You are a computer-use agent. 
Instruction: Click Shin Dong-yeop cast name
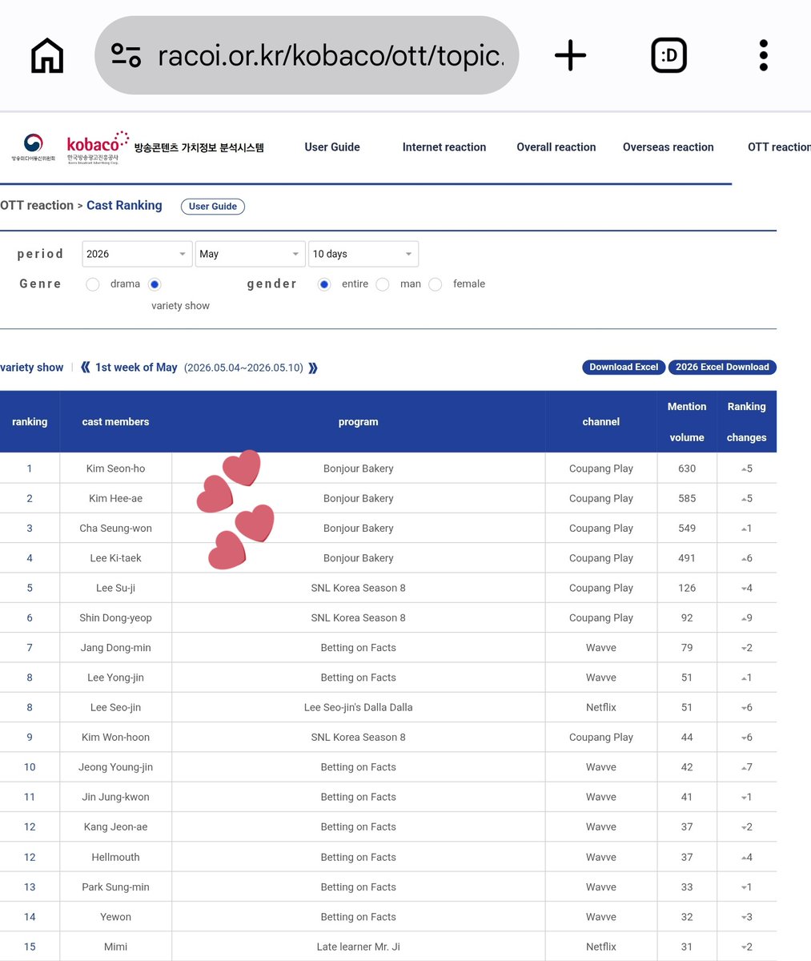115,618
